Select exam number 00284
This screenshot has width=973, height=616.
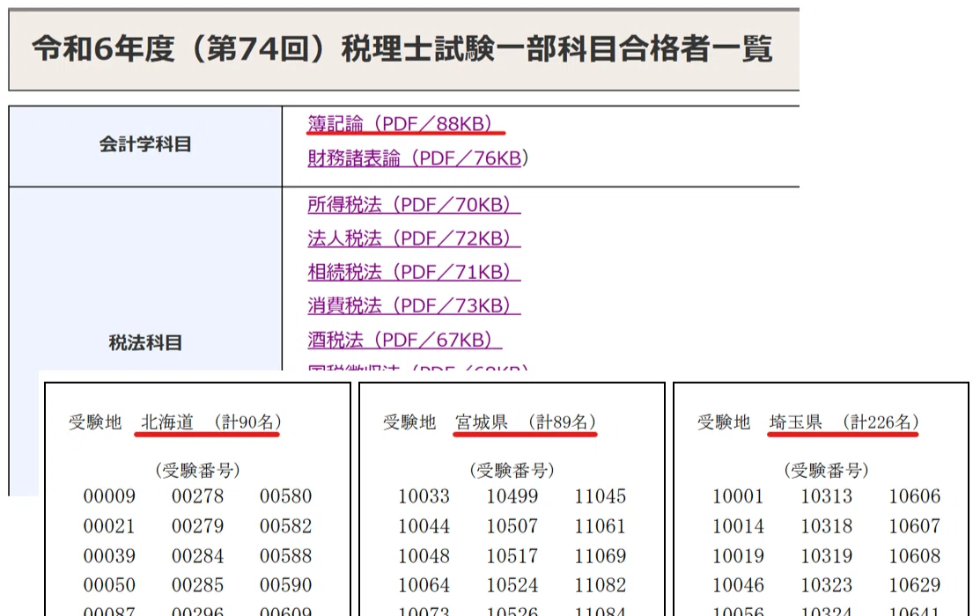point(197,556)
